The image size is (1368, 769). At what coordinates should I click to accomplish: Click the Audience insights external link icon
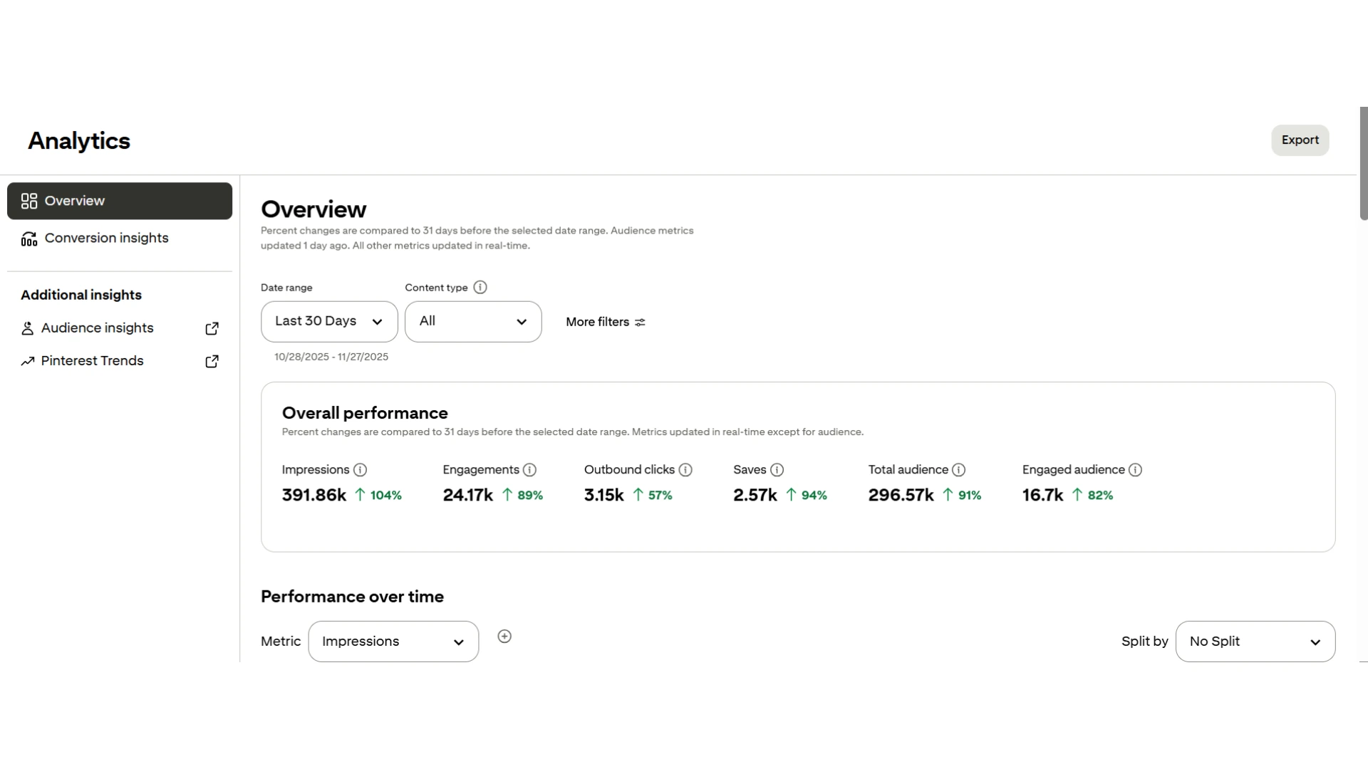pyautogui.click(x=212, y=328)
